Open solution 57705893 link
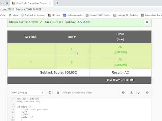 tap(84, 22)
